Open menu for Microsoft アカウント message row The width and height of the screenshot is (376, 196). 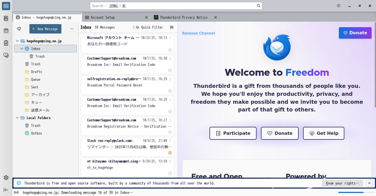click(x=170, y=38)
